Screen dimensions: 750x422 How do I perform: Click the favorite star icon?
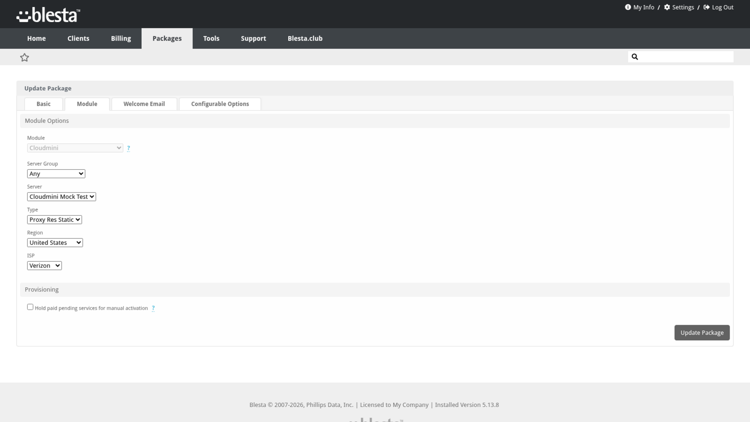point(25,57)
